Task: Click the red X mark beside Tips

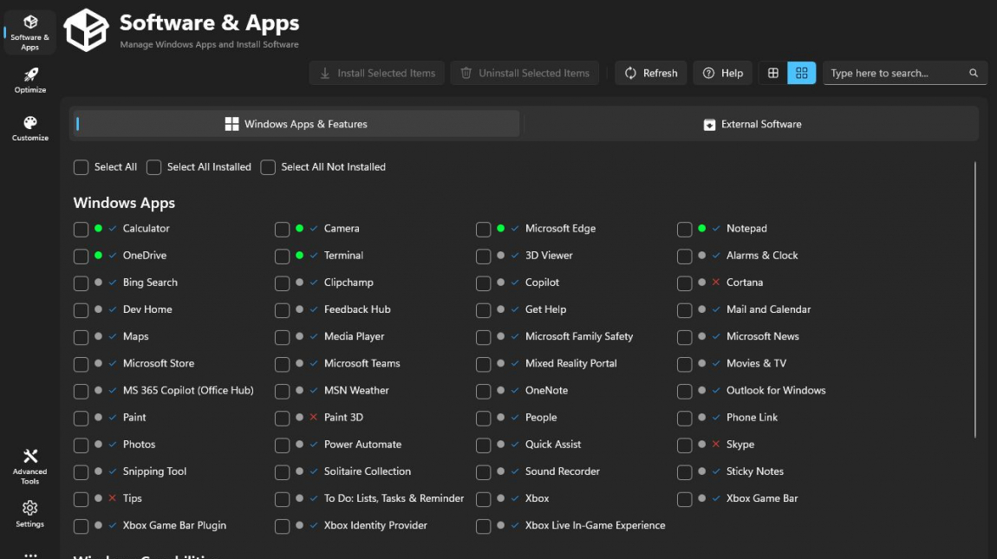Action: point(113,498)
